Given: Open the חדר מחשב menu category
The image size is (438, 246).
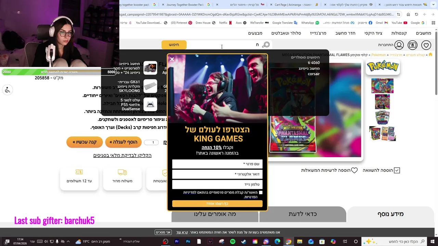Looking at the screenshot, I should click(x=345, y=33).
